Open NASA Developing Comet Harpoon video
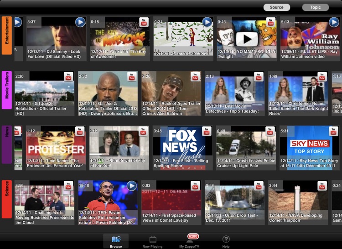The image size is (342, 249). (298, 203)
